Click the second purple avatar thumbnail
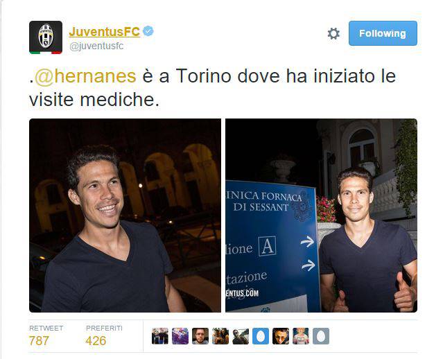 coord(180,336)
